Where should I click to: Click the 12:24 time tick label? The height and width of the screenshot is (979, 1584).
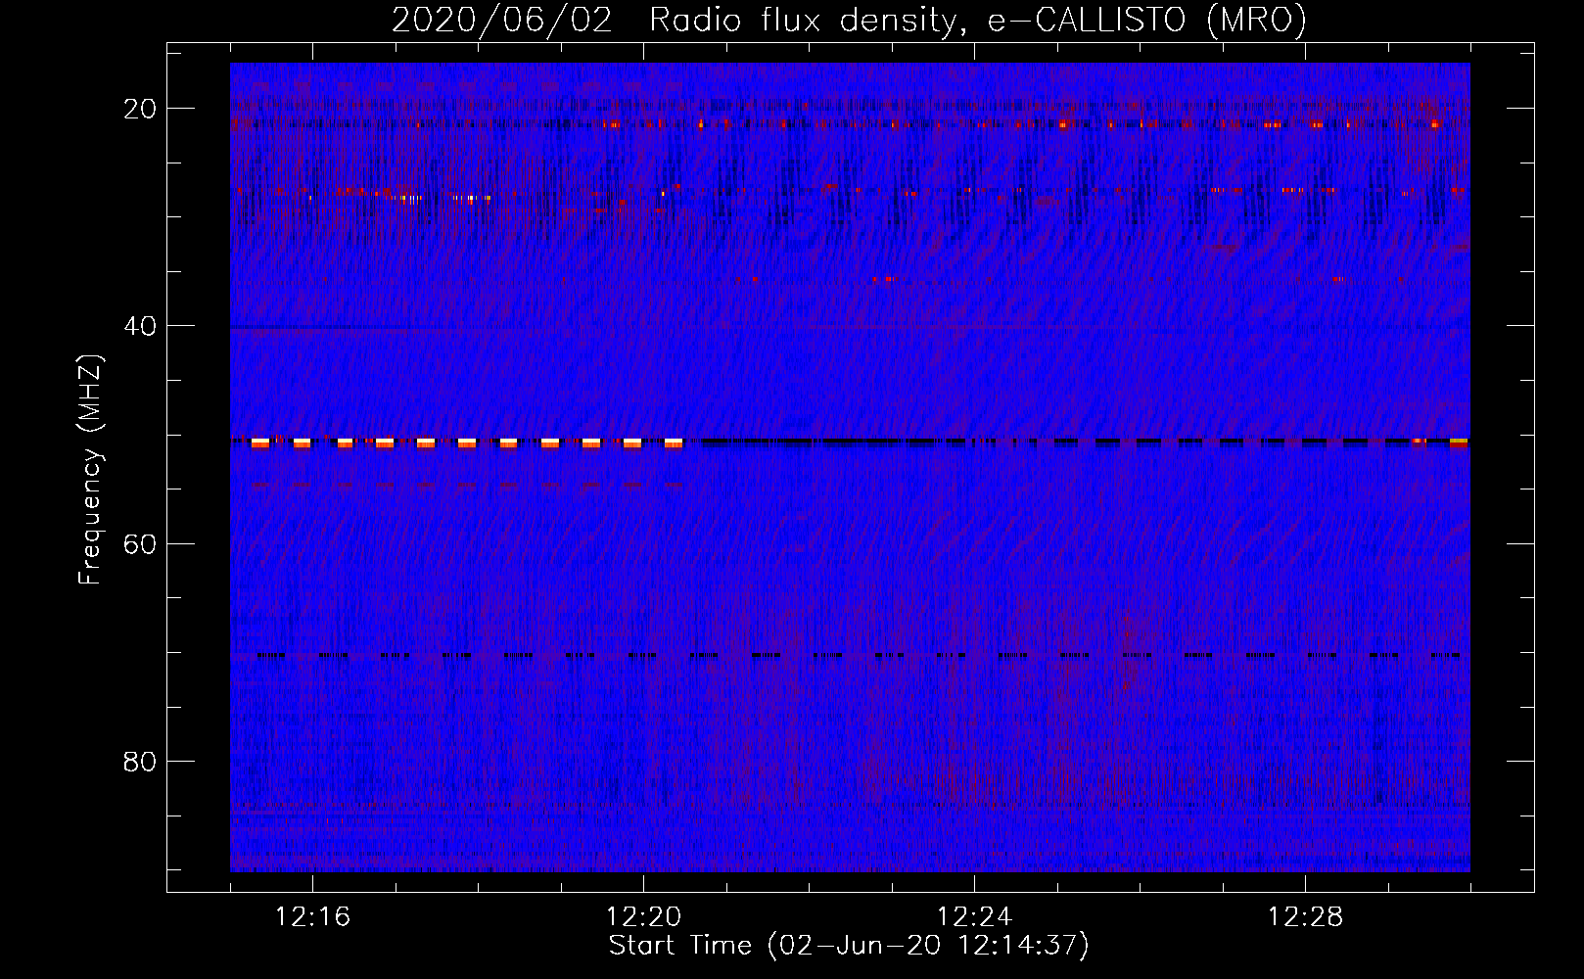pos(974,917)
